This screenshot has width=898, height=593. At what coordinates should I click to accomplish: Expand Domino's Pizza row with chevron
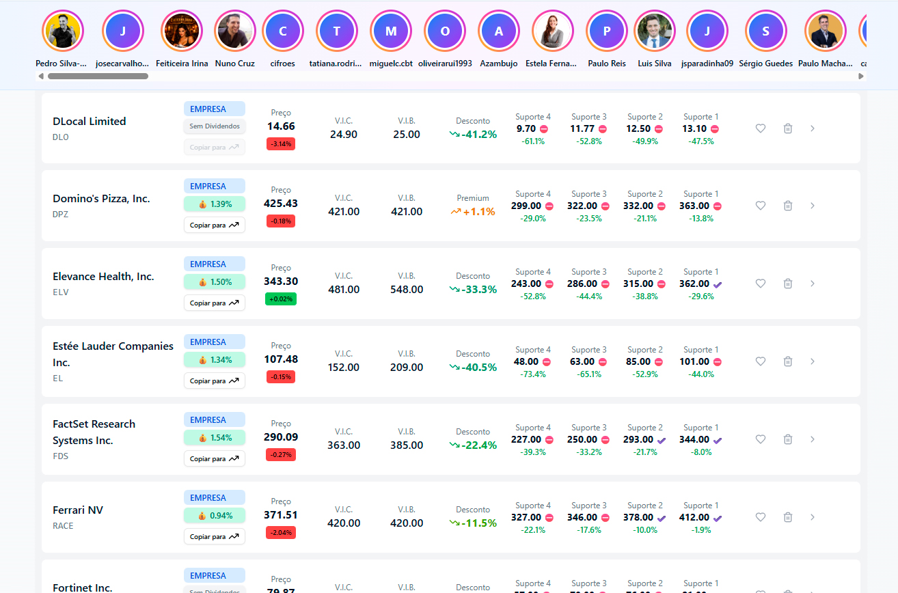[812, 206]
